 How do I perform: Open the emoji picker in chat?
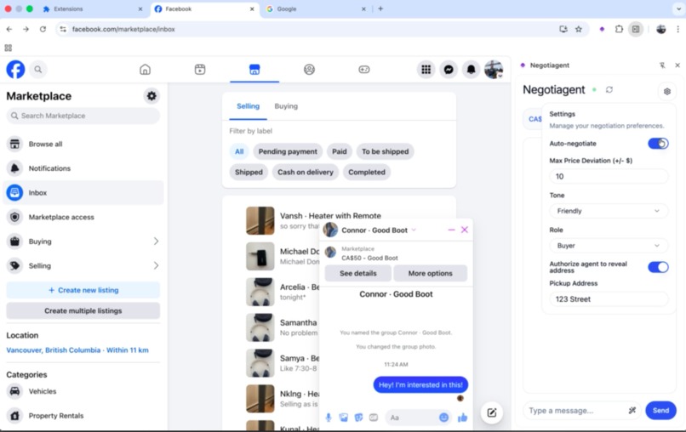443,418
